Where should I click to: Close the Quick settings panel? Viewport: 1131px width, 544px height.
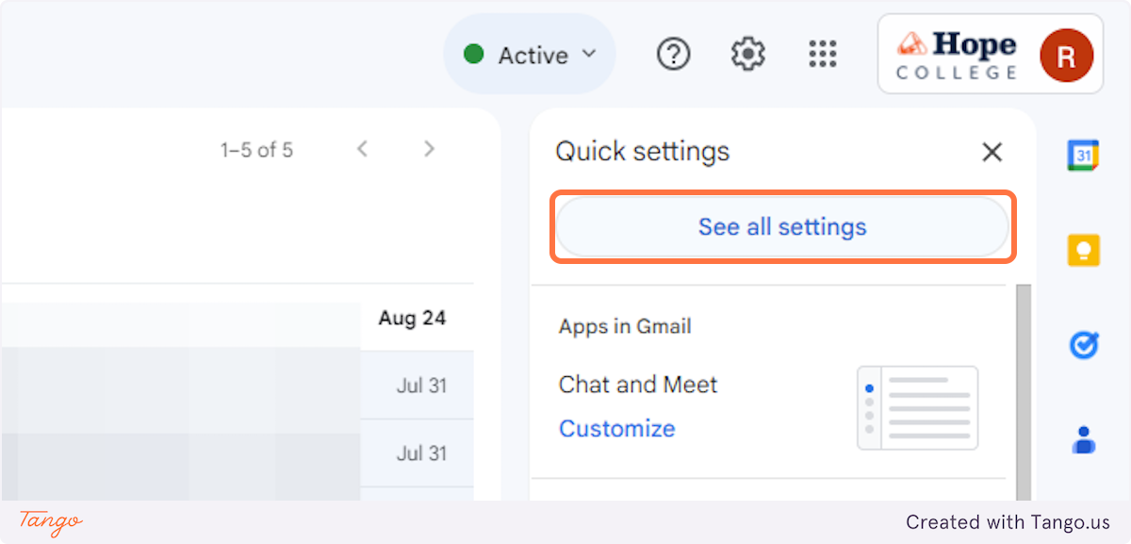tap(992, 152)
